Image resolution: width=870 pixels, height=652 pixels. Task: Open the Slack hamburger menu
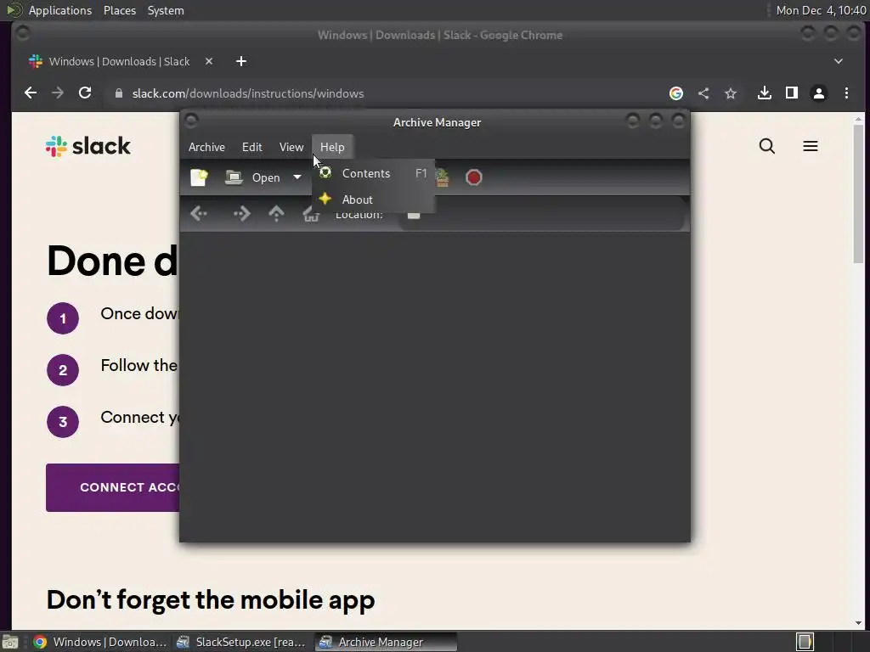[810, 146]
